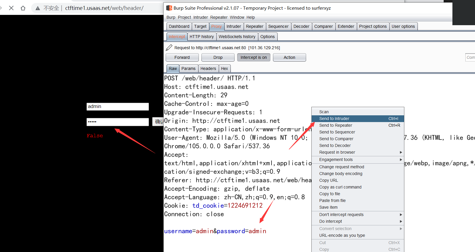This screenshot has width=475, height=252.
Task: Click the username field containing admin
Action: pyautogui.click(x=118, y=107)
